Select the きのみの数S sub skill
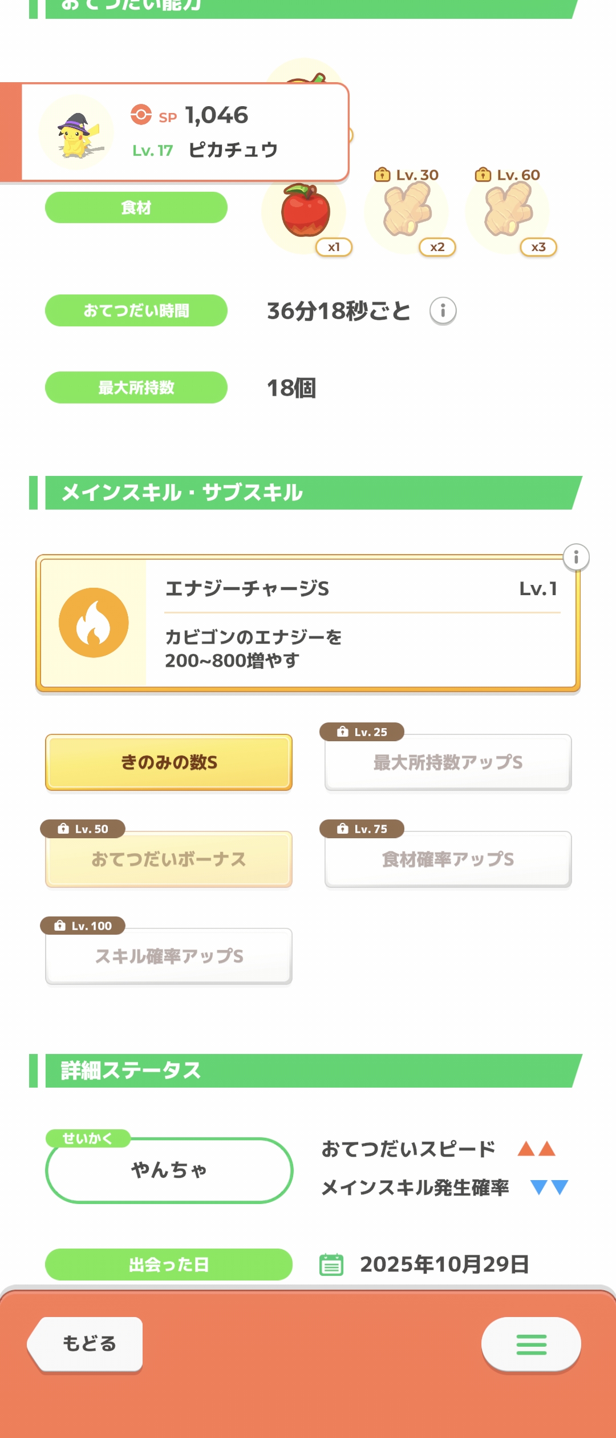 pyautogui.click(x=169, y=762)
